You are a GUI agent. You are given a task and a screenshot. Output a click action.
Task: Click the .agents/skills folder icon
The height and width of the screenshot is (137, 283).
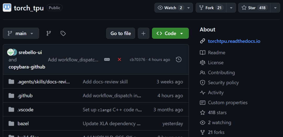pyautogui.click(x=11, y=82)
